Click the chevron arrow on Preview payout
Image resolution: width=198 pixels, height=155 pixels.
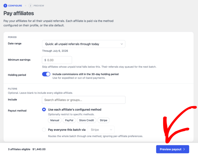pos(184,149)
